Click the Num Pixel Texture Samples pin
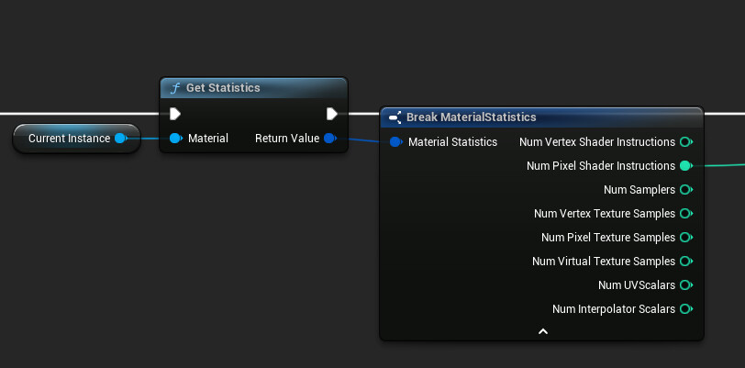The image size is (745, 368). [685, 238]
